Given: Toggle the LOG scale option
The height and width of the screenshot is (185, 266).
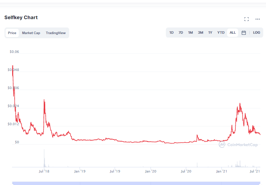Looking at the screenshot, I should [x=257, y=33].
